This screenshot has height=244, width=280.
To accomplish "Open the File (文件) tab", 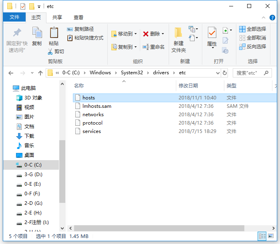I will [x=14, y=17].
